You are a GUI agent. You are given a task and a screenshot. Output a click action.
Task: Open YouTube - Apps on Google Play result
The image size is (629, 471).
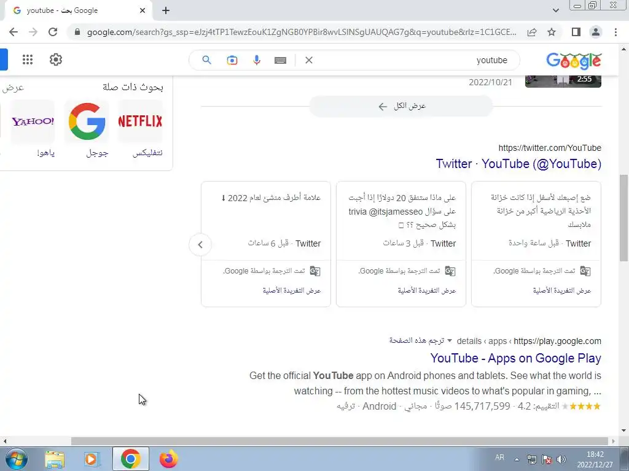coord(515,358)
